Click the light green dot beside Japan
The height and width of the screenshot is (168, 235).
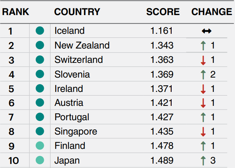click(40, 160)
